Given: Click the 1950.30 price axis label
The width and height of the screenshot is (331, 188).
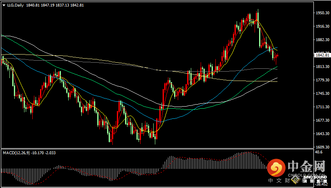Looking at the screenshot, I should 322,13.
